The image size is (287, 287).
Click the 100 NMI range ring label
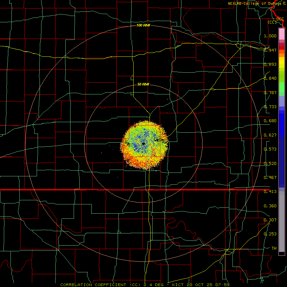(143, 25)
